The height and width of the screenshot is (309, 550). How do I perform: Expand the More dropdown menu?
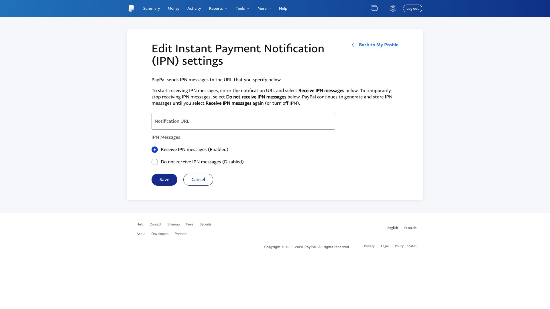click(264, 9)
